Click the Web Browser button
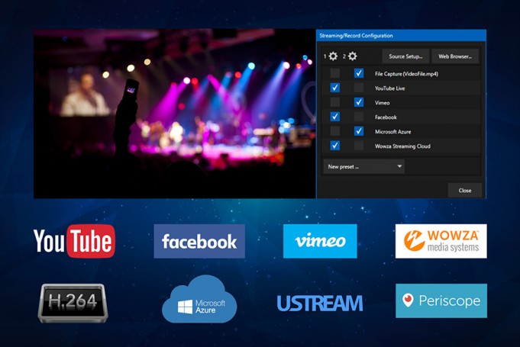 (x=455, y=56)
